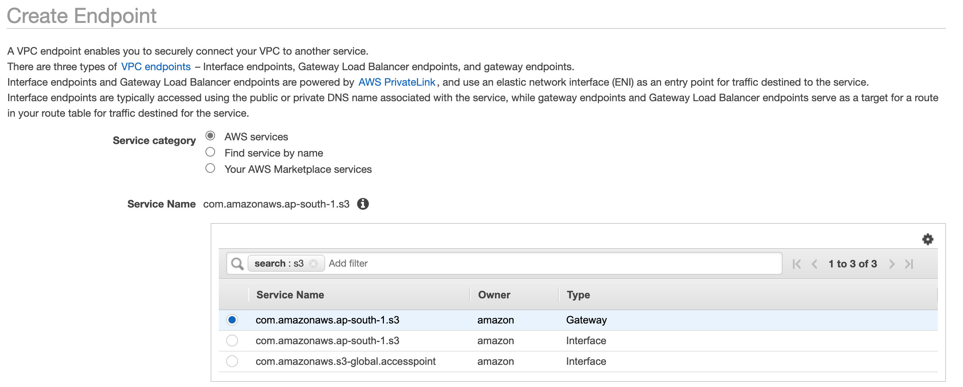The image size is (963, 387).
Task: Click Your AWS Marketplace services label
Action: (x=298, y=169)
